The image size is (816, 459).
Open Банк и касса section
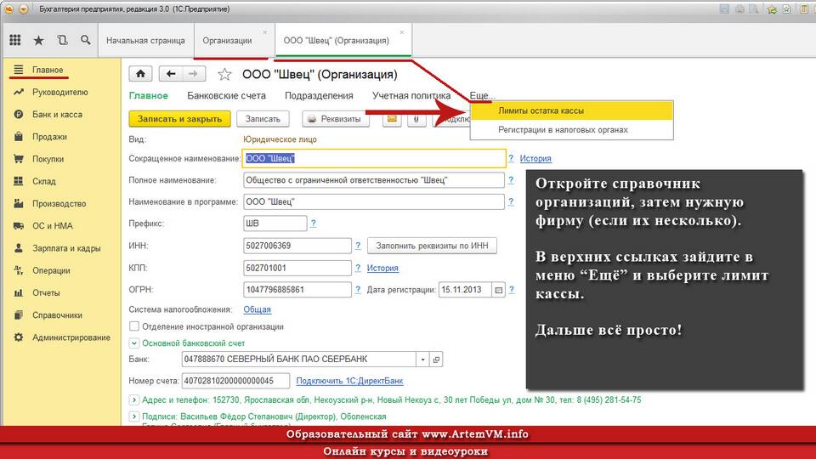(57, 115)
